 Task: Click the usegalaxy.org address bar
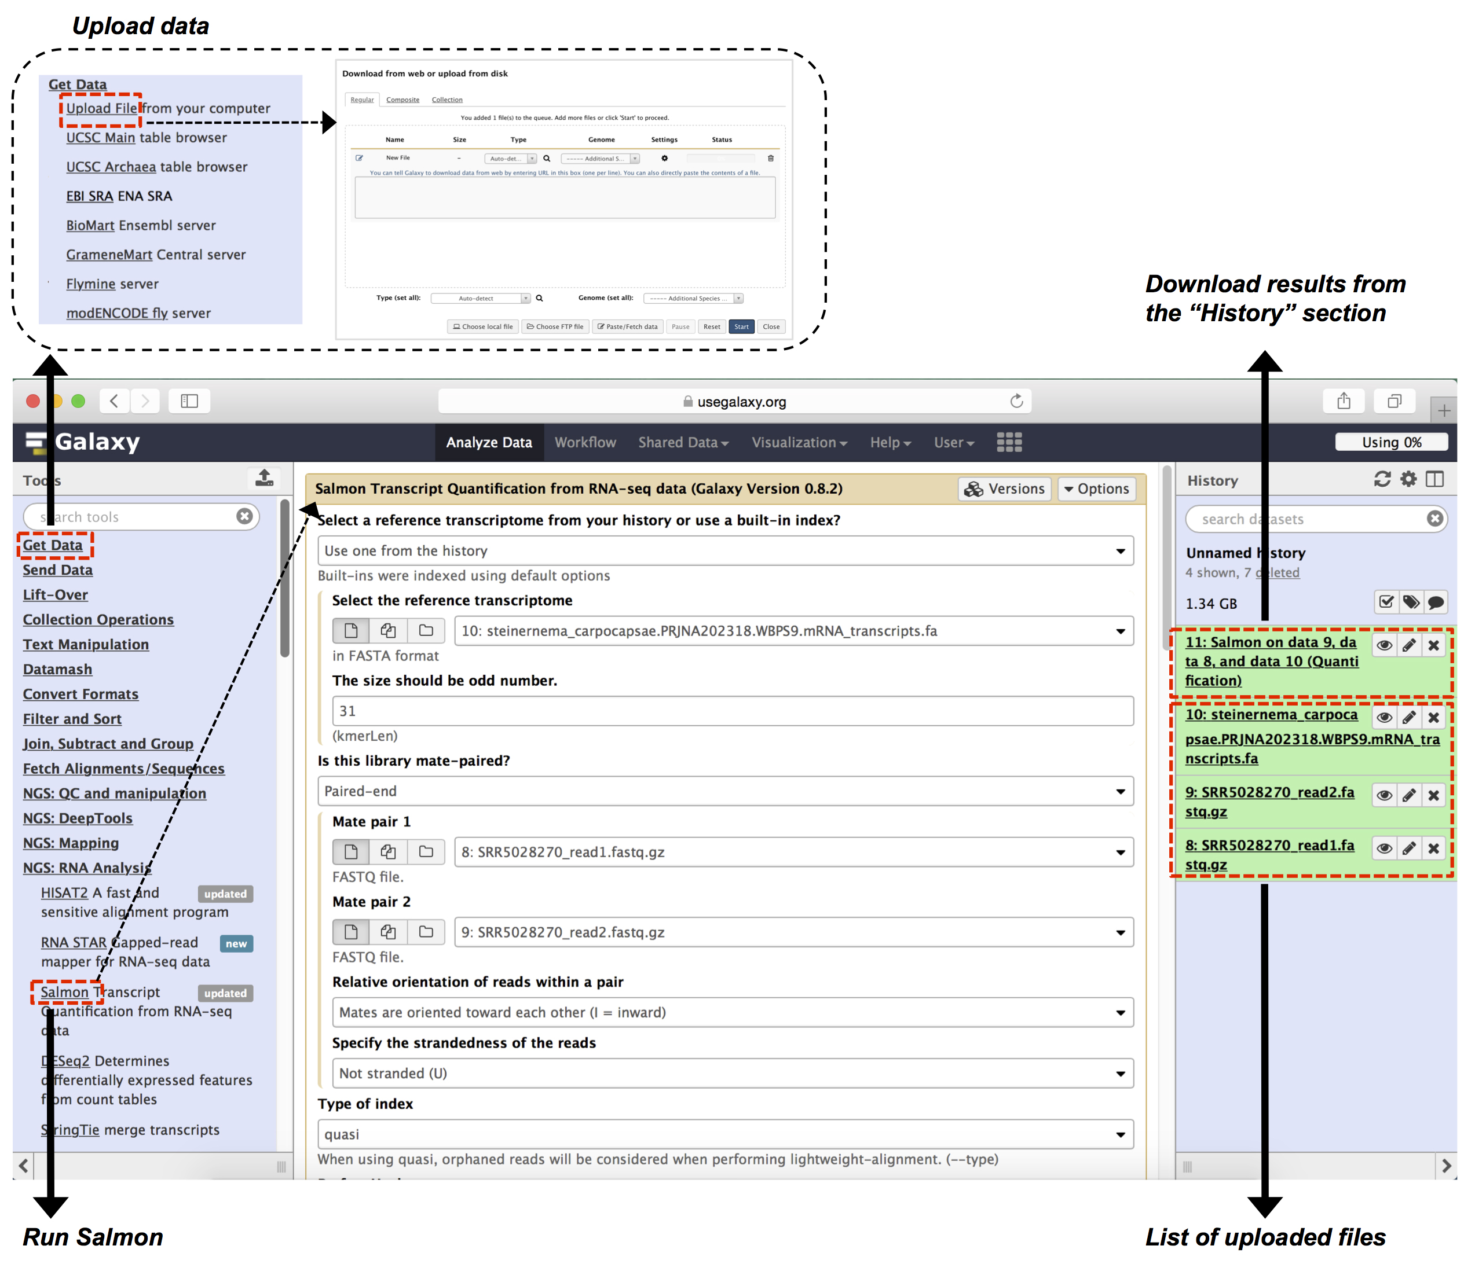point(735,401)
